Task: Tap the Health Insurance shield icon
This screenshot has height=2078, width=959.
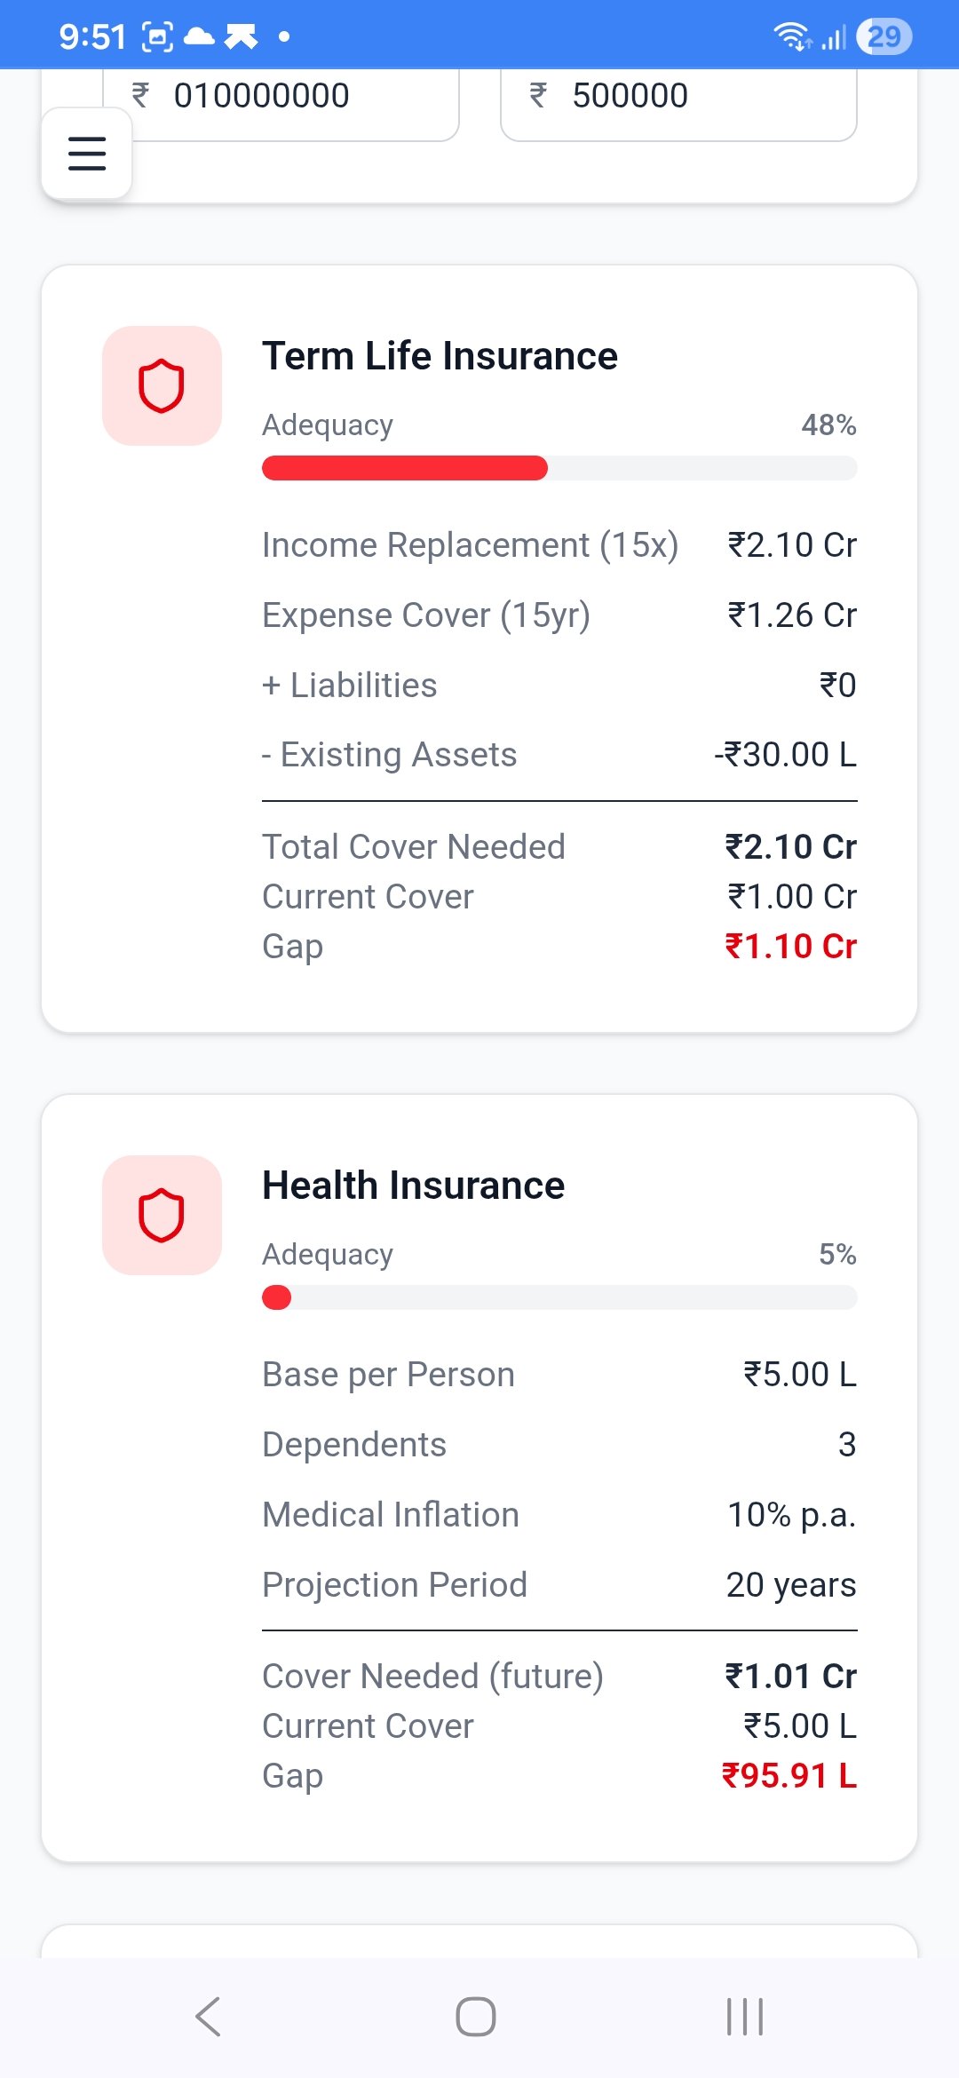Action: pos(162,1215)
